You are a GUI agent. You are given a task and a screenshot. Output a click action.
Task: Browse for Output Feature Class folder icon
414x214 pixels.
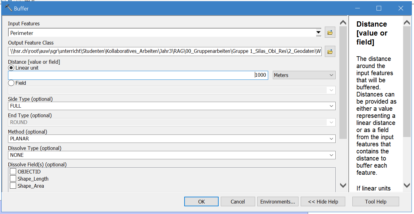tap(330, 52)
